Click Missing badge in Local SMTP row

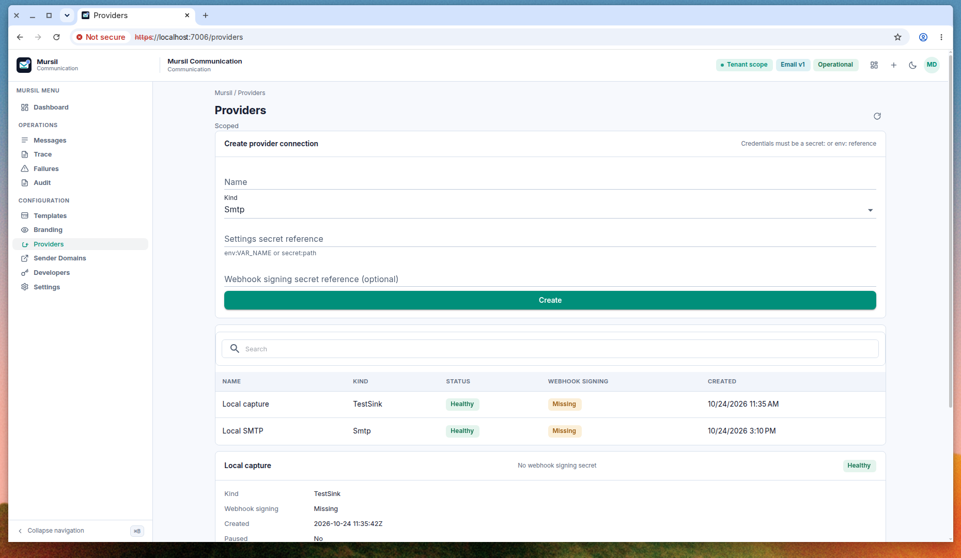tap(564, 431)
